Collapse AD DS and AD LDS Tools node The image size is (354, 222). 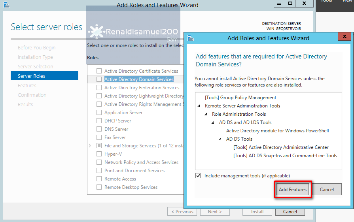pyautogui.click(x=213, y=122)
